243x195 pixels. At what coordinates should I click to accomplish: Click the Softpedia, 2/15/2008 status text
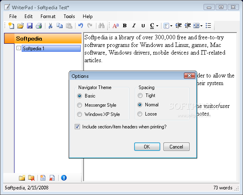tap(27, 187)
